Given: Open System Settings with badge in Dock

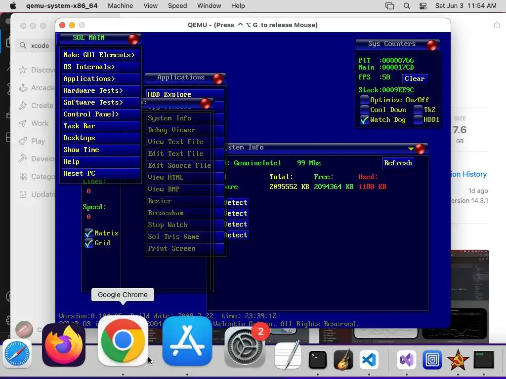Looking at the screenshot, I should tap(245, 346).
